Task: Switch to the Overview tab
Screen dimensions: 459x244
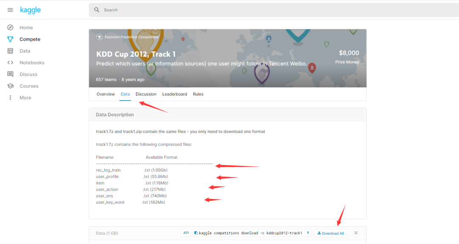Action: pyautogui.click(x=105, y=94)
